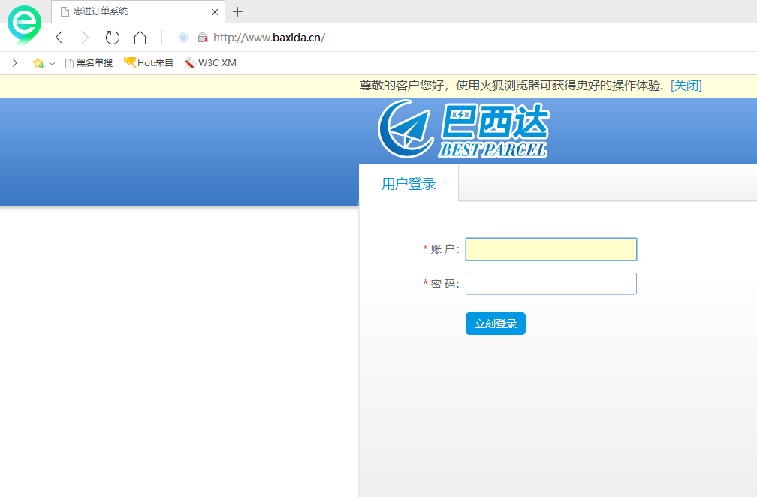The width and height of the screenshot is (757, 497).
Task: Click the green e browser logo
Action: tap(24, 25)
